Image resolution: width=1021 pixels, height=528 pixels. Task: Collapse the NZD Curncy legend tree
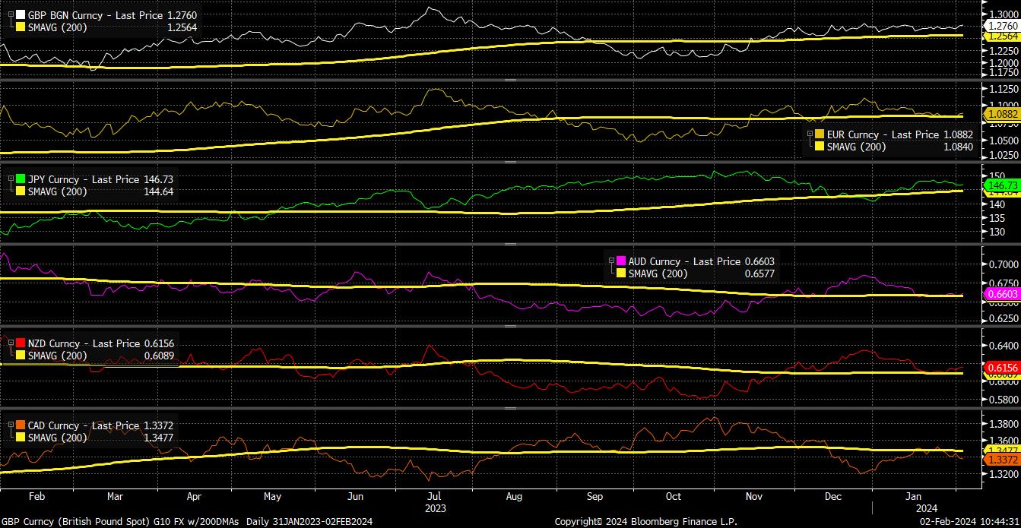9,343
